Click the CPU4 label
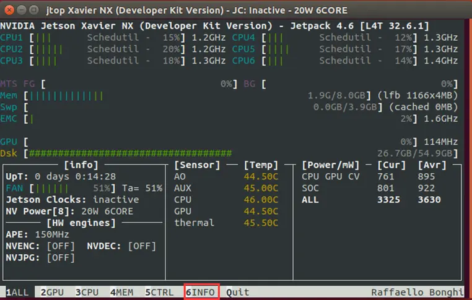The image size is (472, 300). (243, 38)
